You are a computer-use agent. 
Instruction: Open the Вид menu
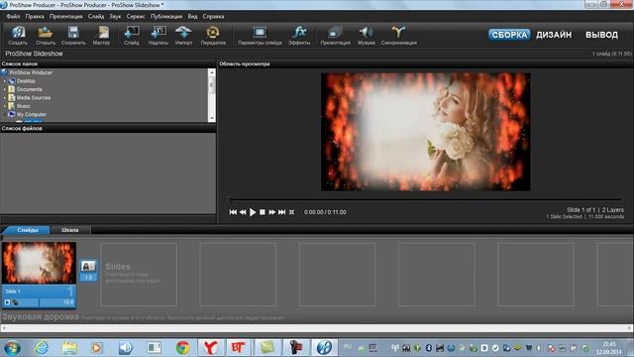(193, 17)
